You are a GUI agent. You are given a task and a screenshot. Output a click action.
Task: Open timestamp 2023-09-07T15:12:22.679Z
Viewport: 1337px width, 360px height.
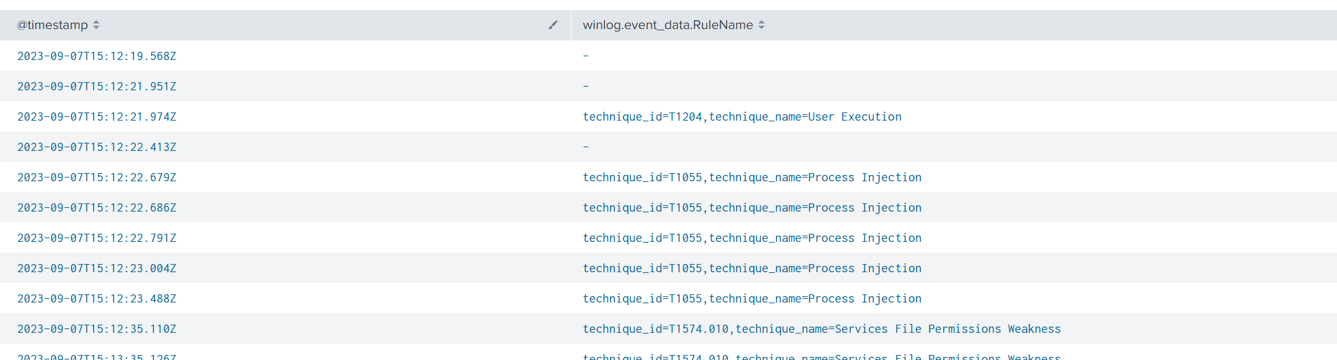point(97,177)
